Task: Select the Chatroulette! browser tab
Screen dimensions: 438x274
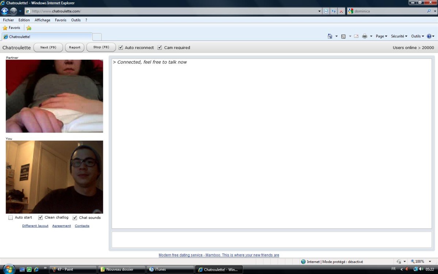Action: click(47, 37)
